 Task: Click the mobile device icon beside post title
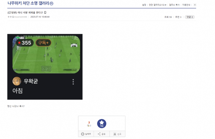(x=45, y=12)
